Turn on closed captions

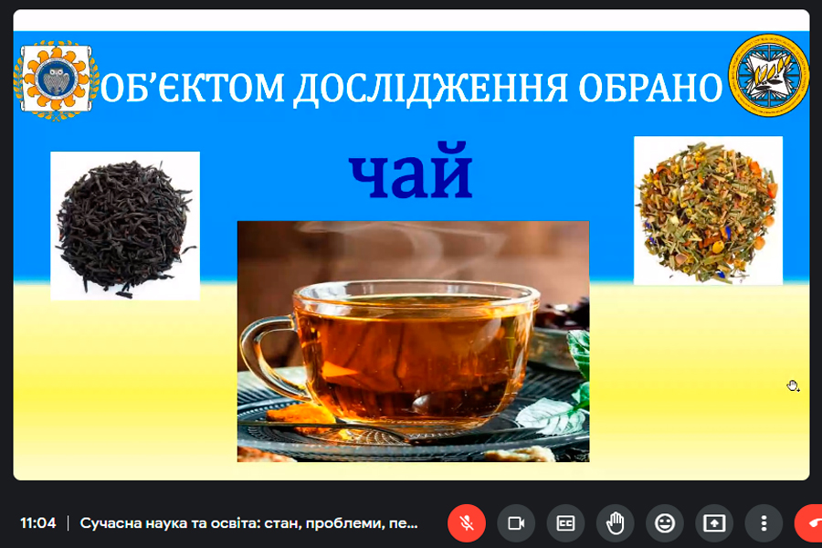point(565,522)
